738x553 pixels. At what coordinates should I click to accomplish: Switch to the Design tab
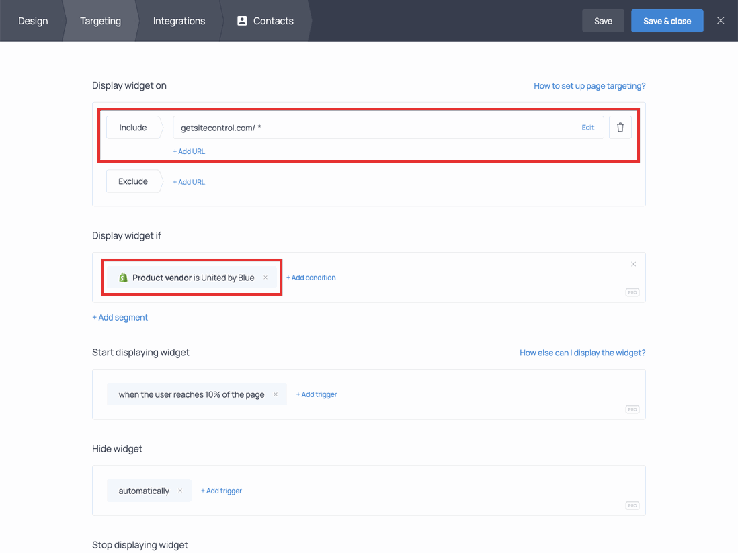(x=32, y=21)
